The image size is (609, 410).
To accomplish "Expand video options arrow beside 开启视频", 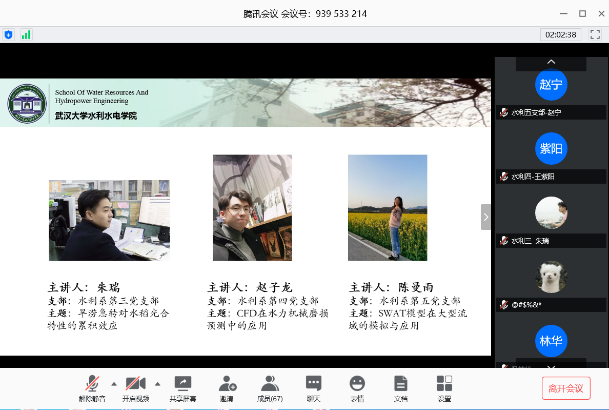I will pyautogui.click(x=157, y=383).
